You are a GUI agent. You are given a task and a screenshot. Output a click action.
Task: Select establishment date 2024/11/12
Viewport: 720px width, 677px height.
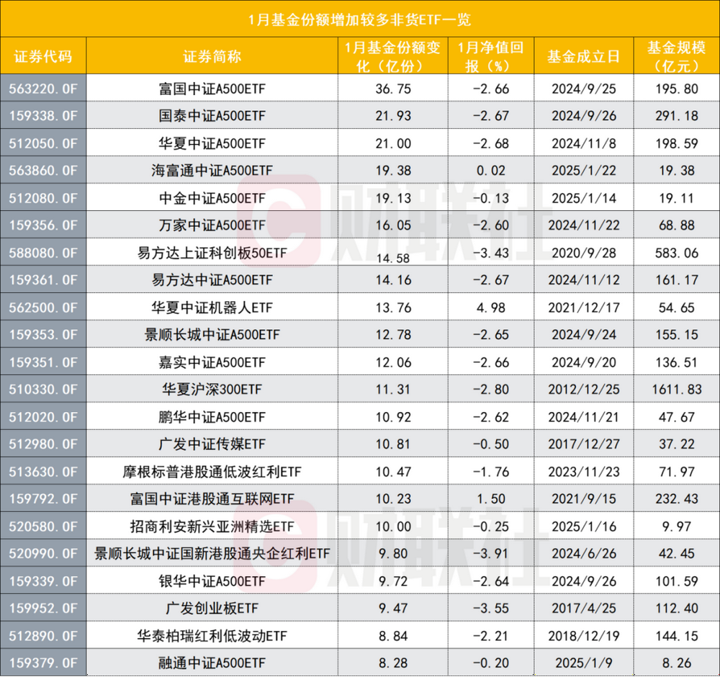tap(584, 279)
